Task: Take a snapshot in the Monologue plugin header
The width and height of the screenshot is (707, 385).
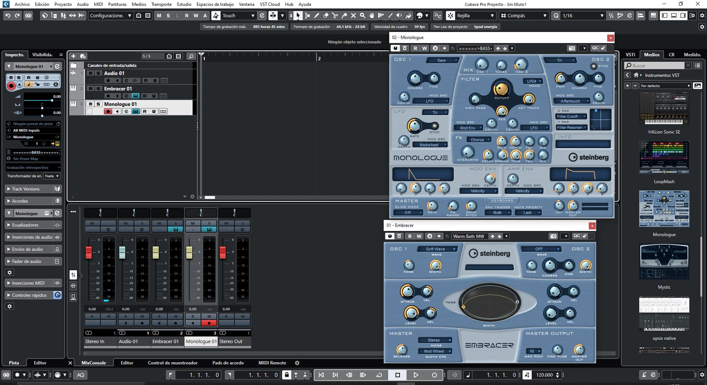Action: 572,48
